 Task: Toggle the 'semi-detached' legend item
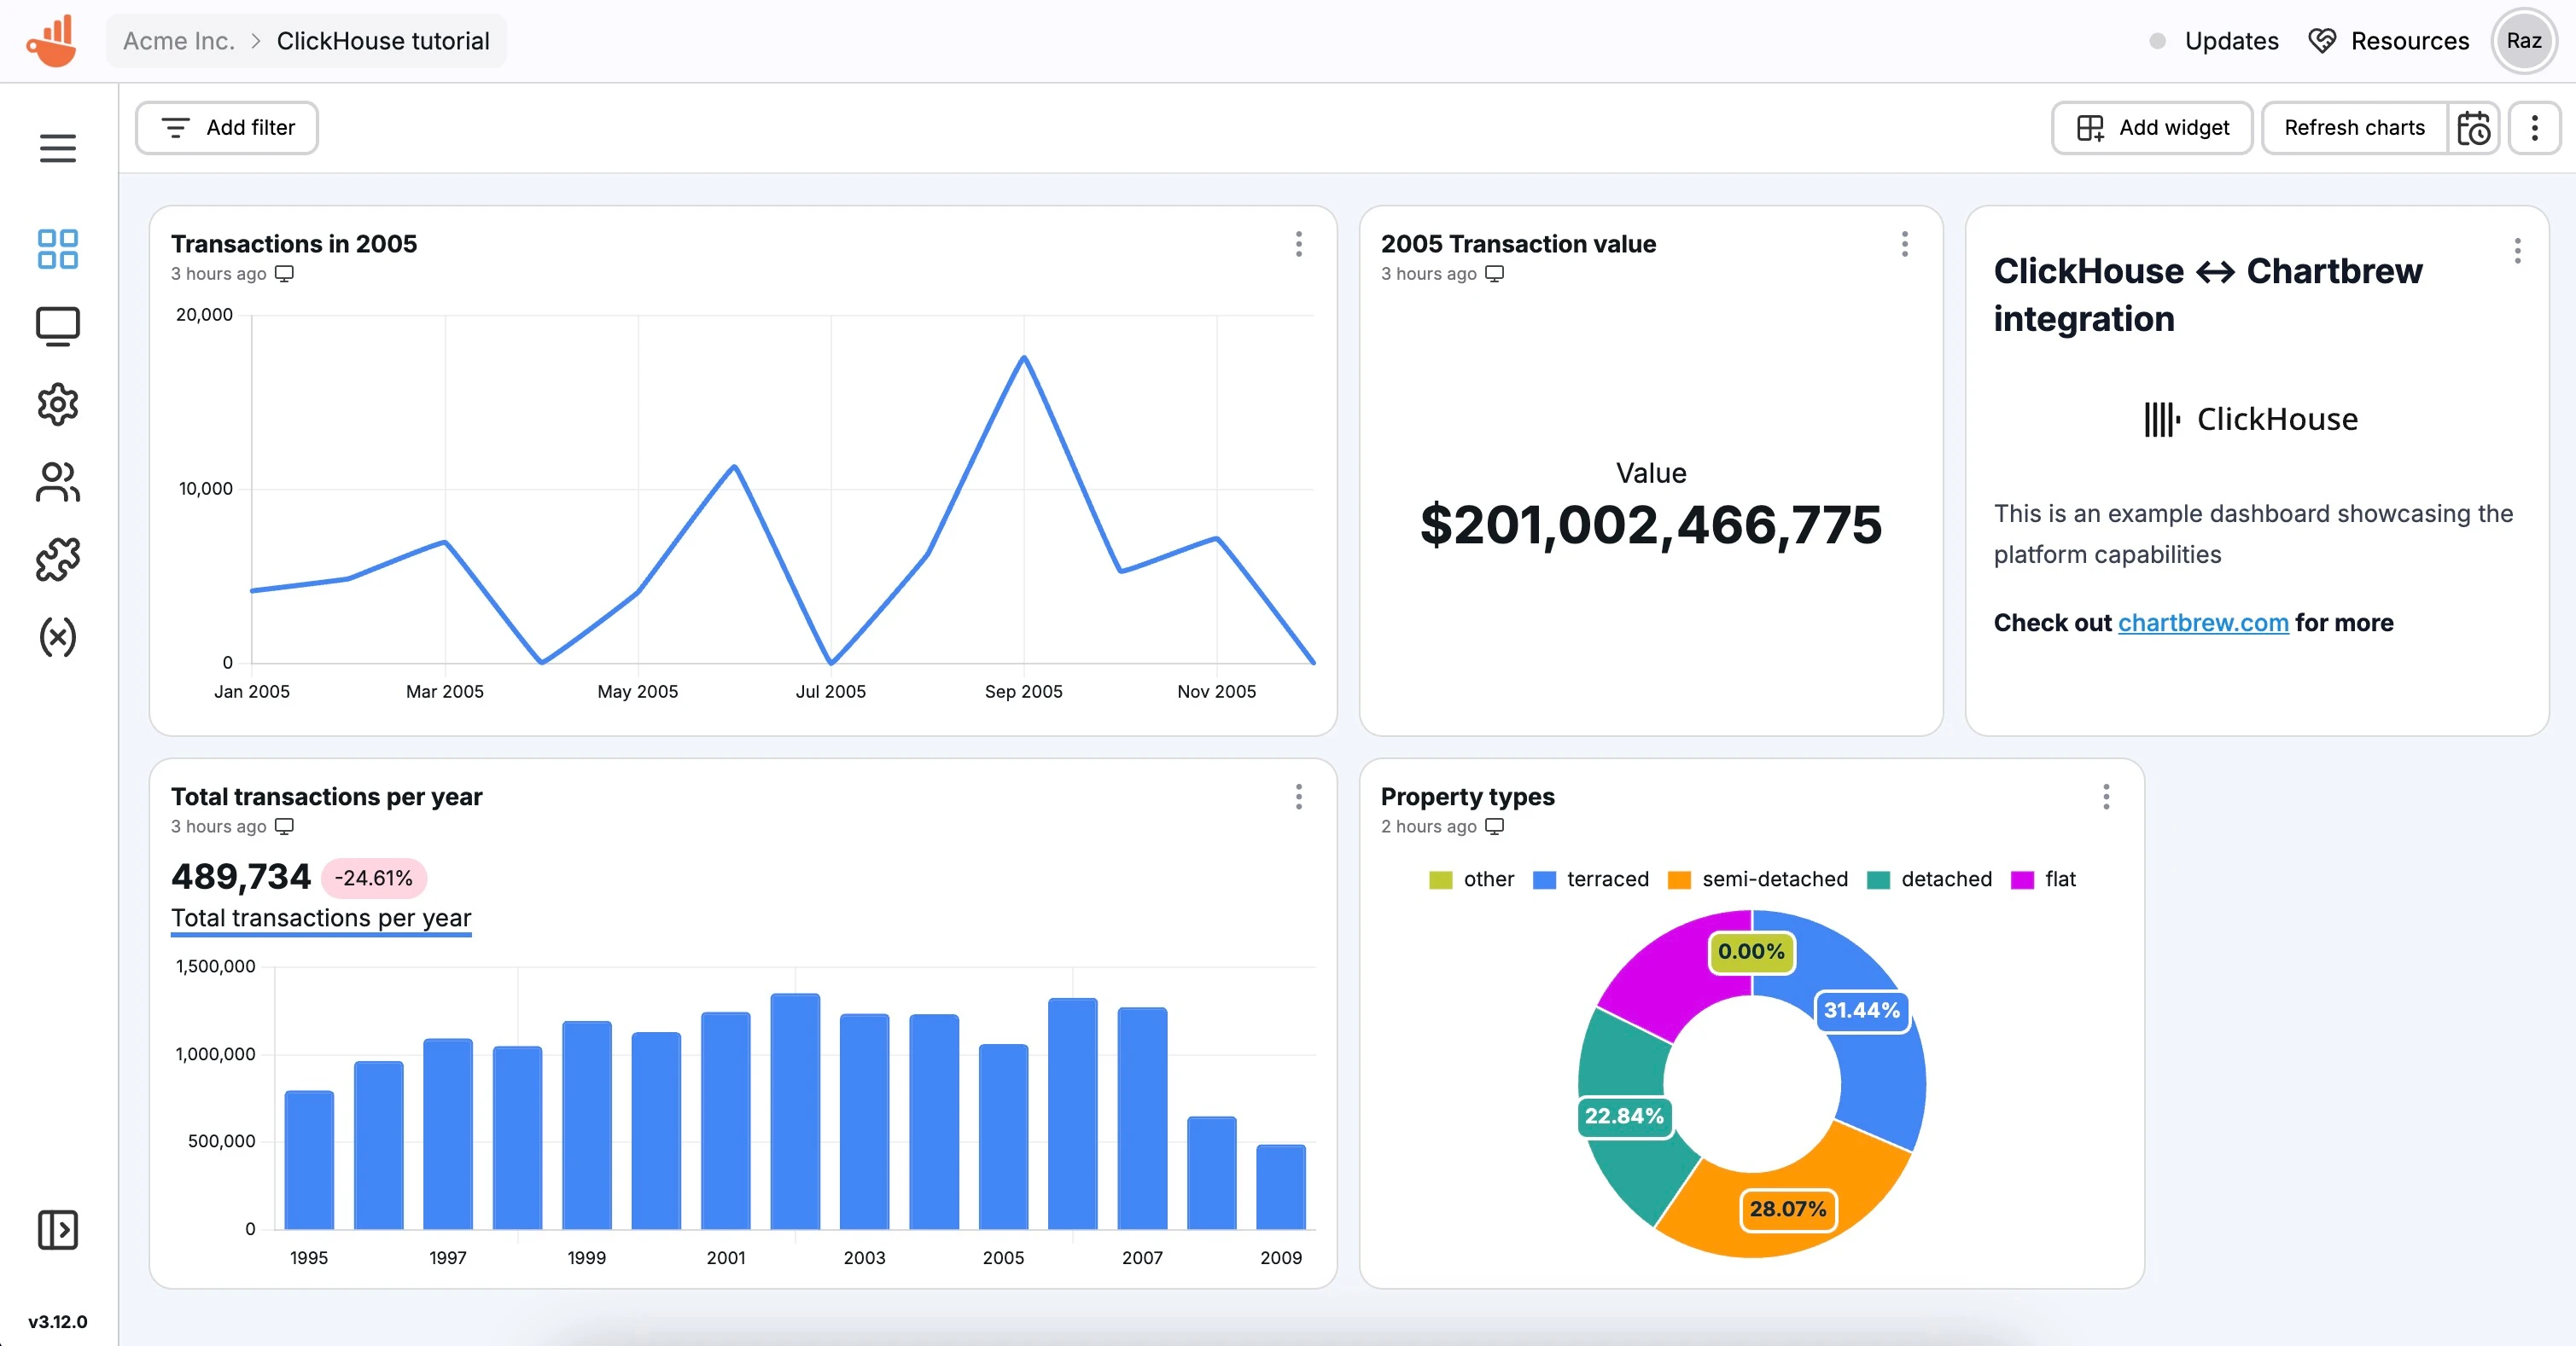1758,879
